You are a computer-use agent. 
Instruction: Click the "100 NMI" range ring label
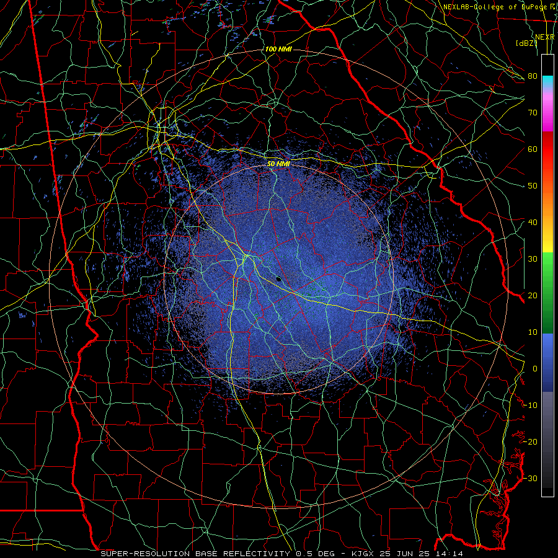pos(278,49)
